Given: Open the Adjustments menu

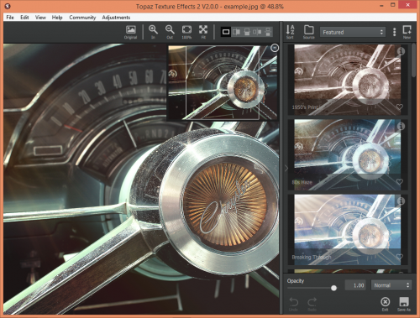Looking at the screenshot, I should point(116,18).
